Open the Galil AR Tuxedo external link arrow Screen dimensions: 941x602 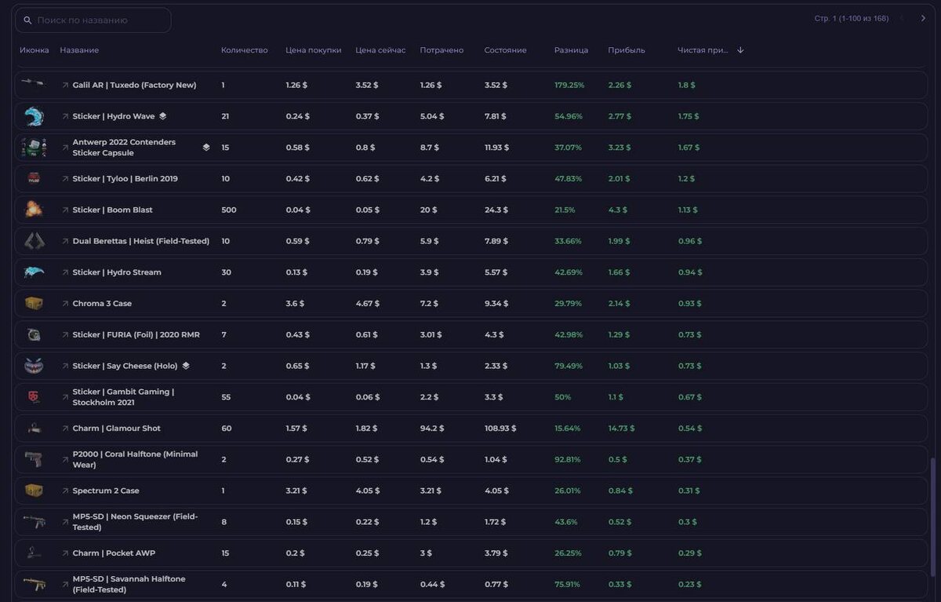tap(65, 85)
